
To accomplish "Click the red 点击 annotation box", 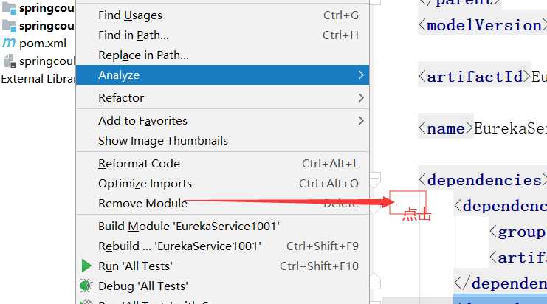I will tap(408, 202).
